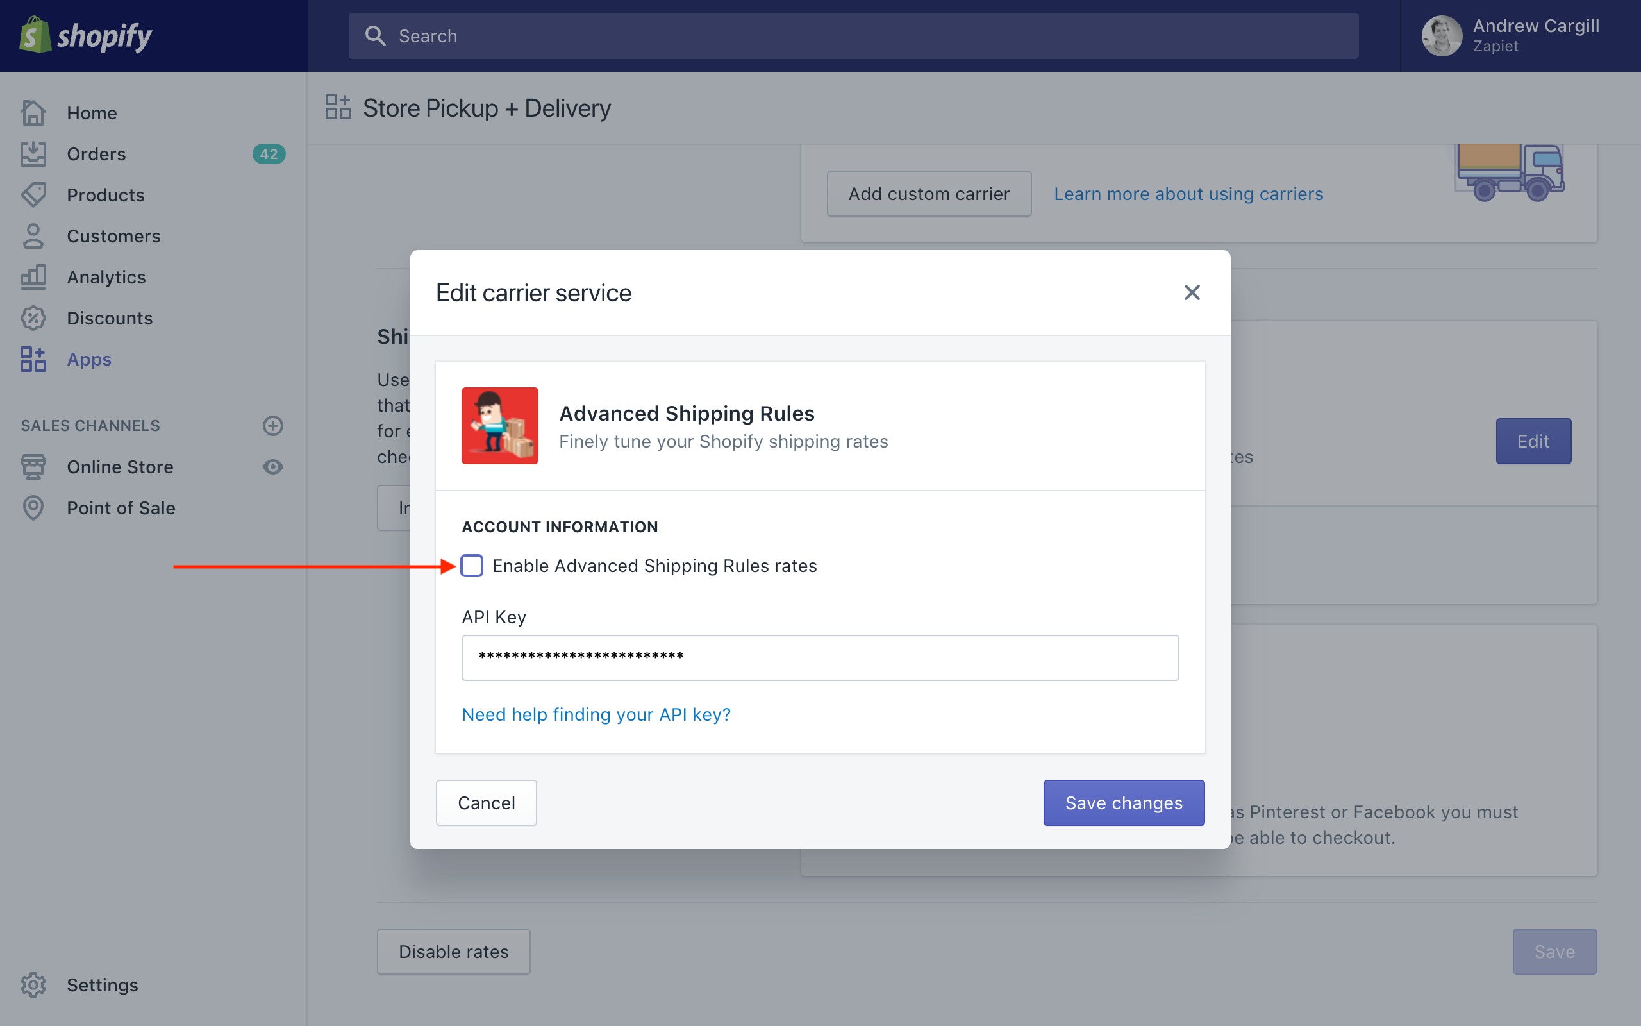Click the Orders inbox icon
This screenshot has height=1026, width=1641.
click(x=33, y=154)
